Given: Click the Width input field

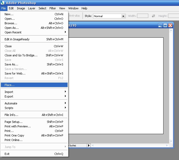Looking at the screenshot, I should pyautogui.click(x=143, y=16).
